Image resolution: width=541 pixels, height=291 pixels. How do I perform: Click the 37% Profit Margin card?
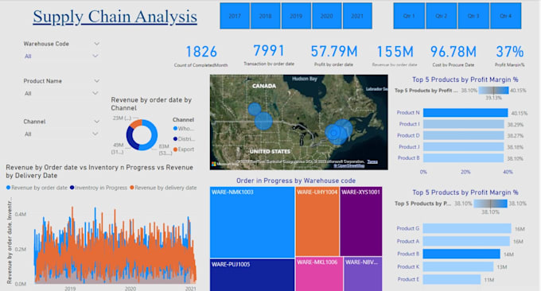[x=510, y=56]
